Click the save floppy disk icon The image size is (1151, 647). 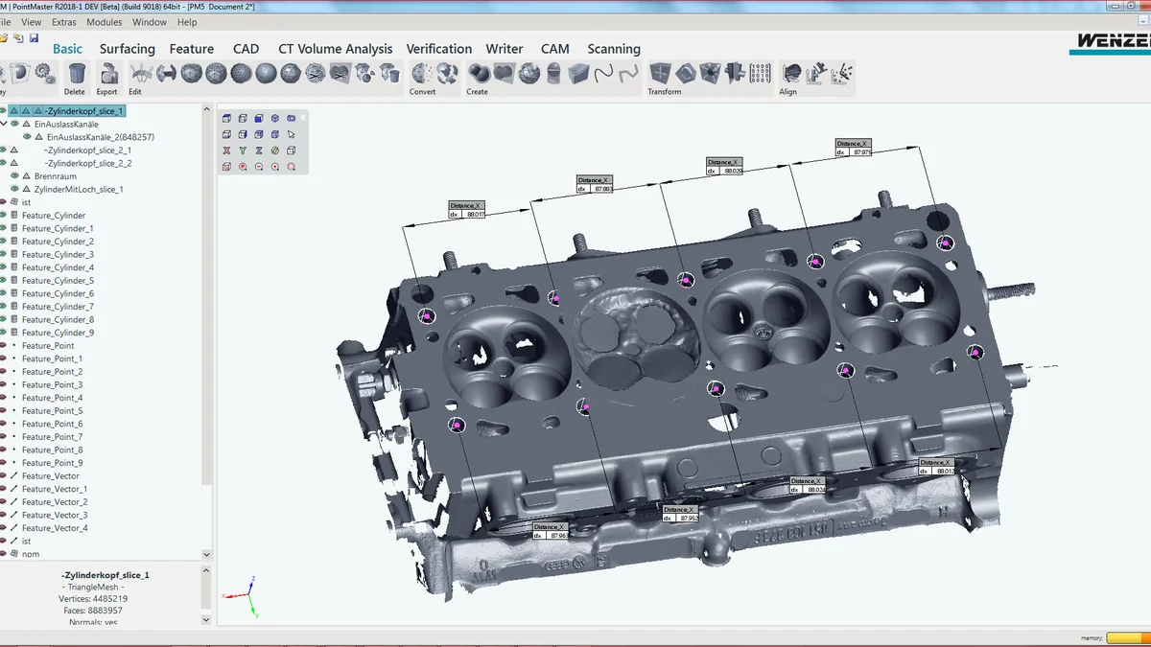point(34,38)
